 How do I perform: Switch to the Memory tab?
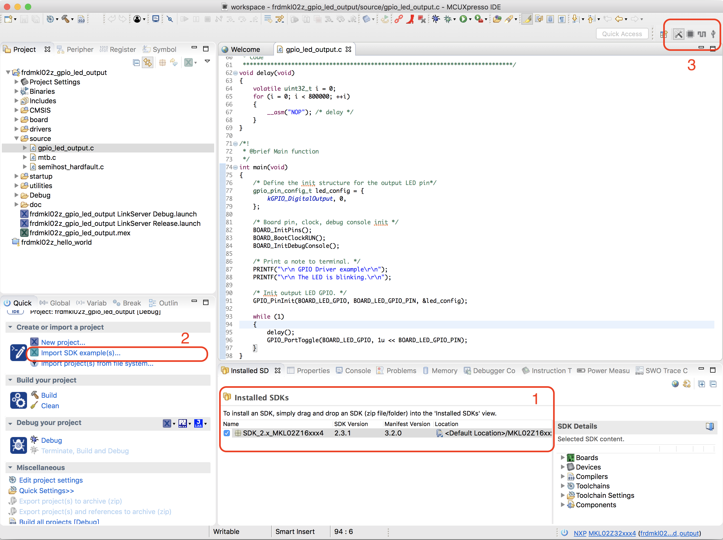point(440,370)
